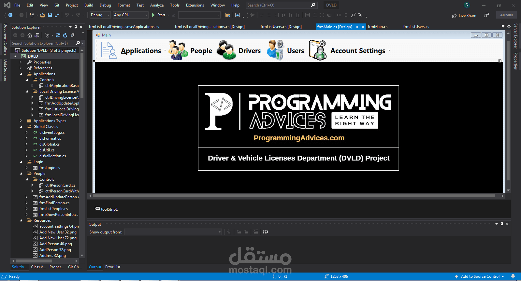Switch to the frmMain.cs code tab
Screen dimensions: 521x281
[377, 27]
